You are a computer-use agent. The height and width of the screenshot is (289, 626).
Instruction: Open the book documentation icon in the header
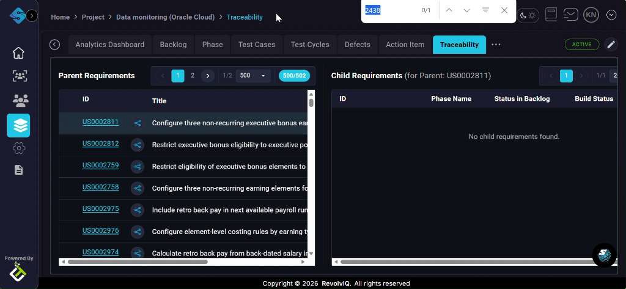(x=551, y=15)
